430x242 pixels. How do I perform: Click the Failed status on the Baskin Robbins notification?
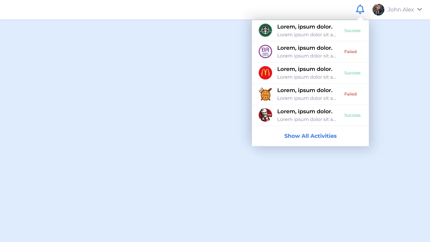[350, 51]
